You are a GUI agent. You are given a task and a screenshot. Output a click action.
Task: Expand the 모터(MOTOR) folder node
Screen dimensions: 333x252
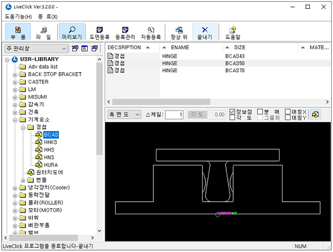coord(15,211)
